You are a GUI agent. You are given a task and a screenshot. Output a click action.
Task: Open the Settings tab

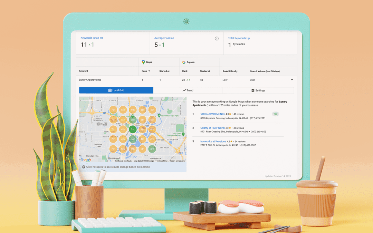click(258, 90)
